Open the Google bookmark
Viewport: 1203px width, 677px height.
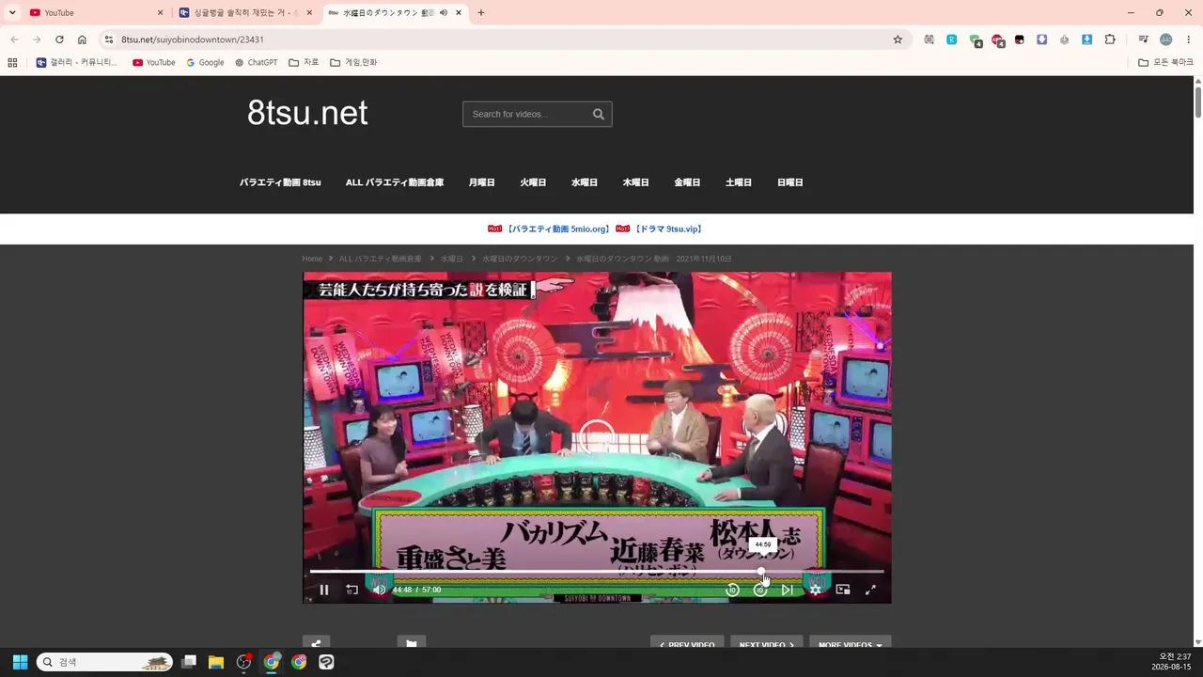click(x=205, y=63)
